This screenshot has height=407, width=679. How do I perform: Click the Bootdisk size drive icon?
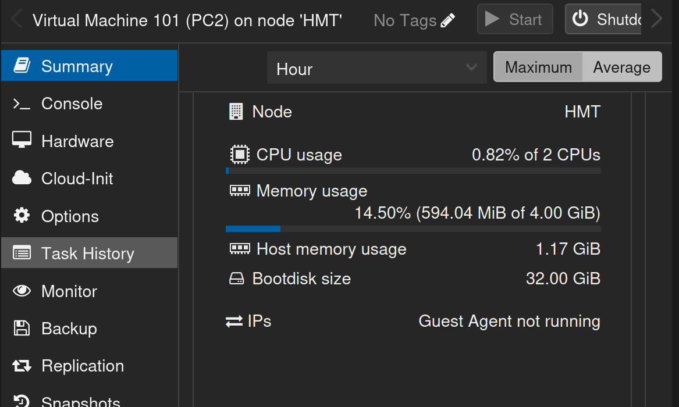pos(236,279)
